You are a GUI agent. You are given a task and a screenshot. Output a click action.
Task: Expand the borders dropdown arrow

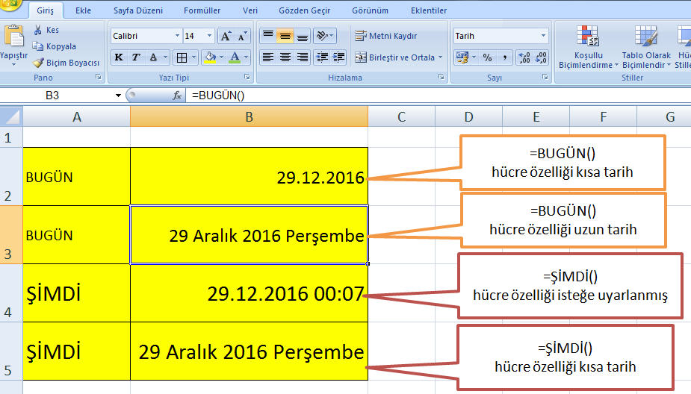tap(193, 57)
